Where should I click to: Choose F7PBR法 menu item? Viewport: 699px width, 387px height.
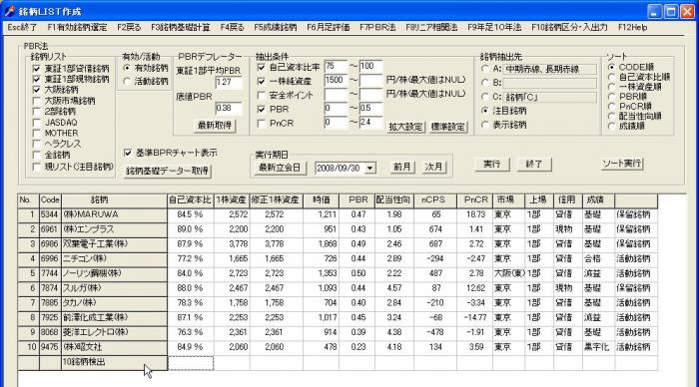point(377,28)
